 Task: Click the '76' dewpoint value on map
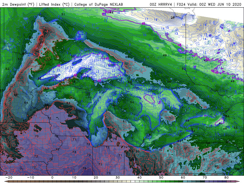click(115, 139)
